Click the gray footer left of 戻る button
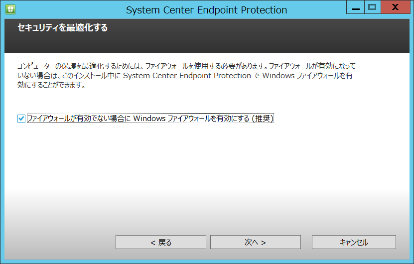414x264 pixels. [60, 242]
